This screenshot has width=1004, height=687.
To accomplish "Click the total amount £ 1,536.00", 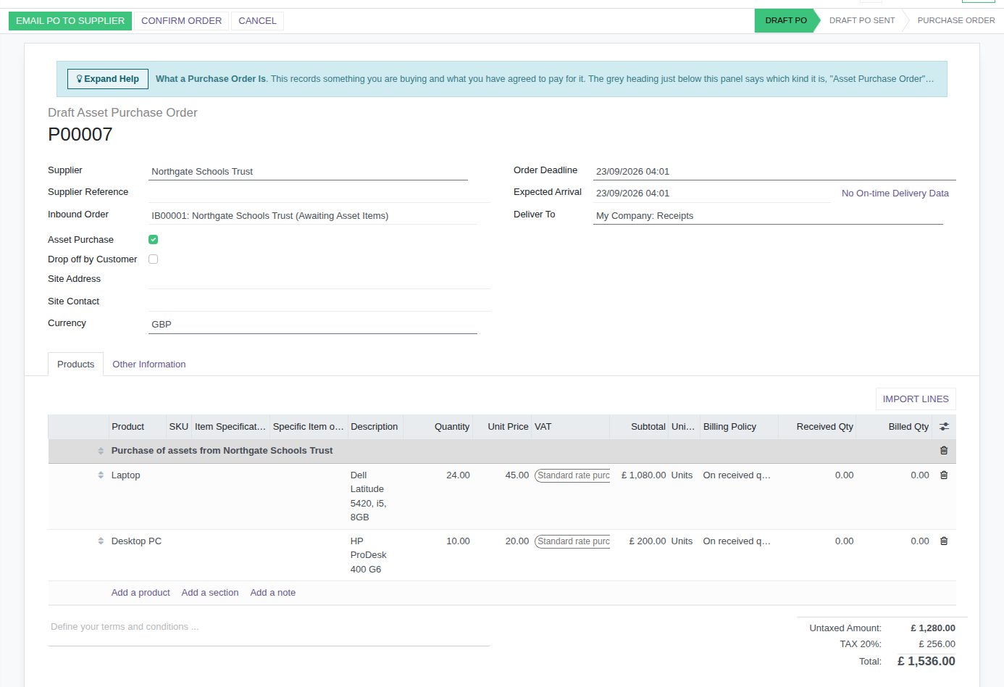I will point(926,662).
